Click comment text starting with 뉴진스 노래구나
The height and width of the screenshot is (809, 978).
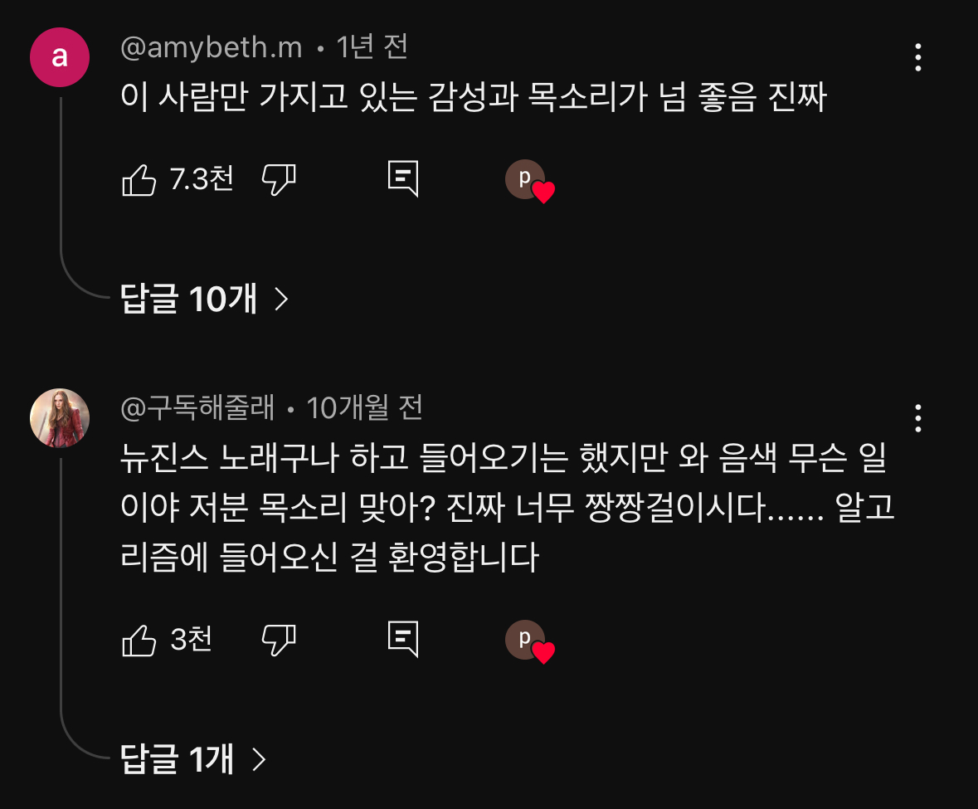point(507,507)
